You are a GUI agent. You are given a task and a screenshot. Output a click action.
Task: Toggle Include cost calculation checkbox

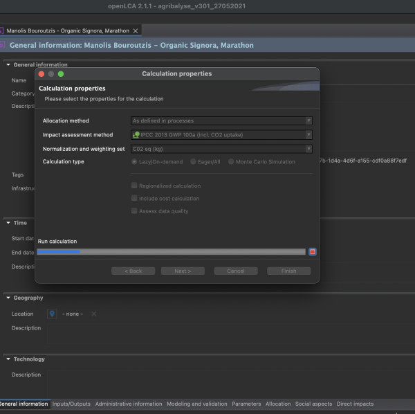click(x=134, y=198)
